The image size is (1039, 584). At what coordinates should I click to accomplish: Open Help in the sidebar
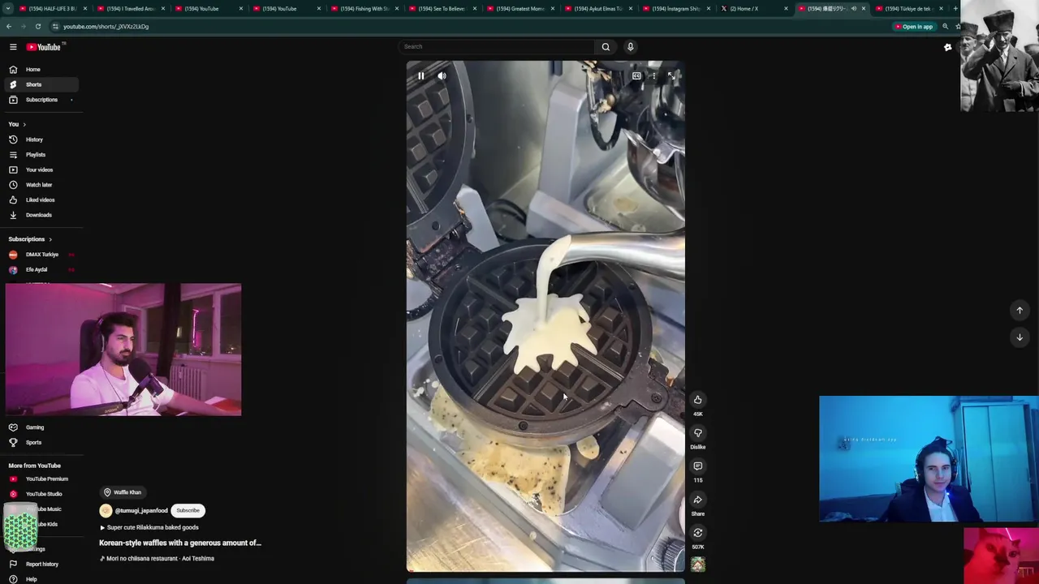[40, 579]
